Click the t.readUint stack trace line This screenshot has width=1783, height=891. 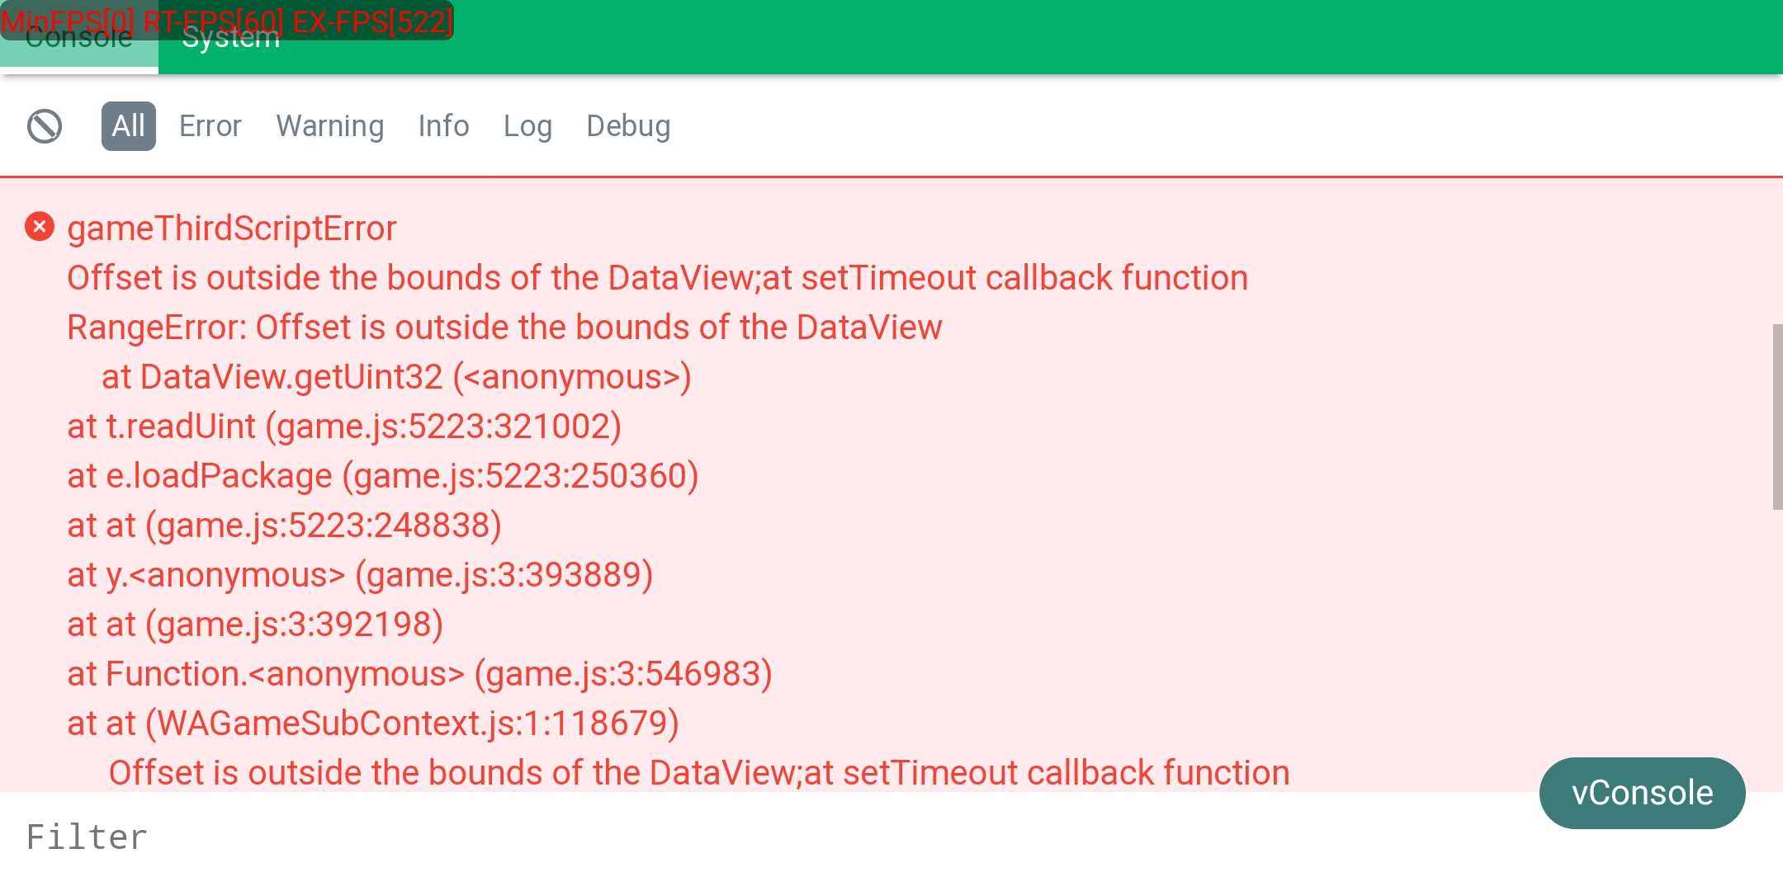344,427
